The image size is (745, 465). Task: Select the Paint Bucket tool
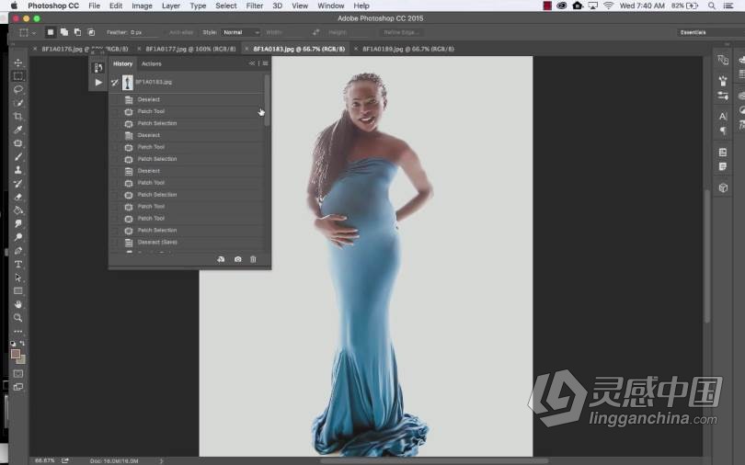pos(18,210)
